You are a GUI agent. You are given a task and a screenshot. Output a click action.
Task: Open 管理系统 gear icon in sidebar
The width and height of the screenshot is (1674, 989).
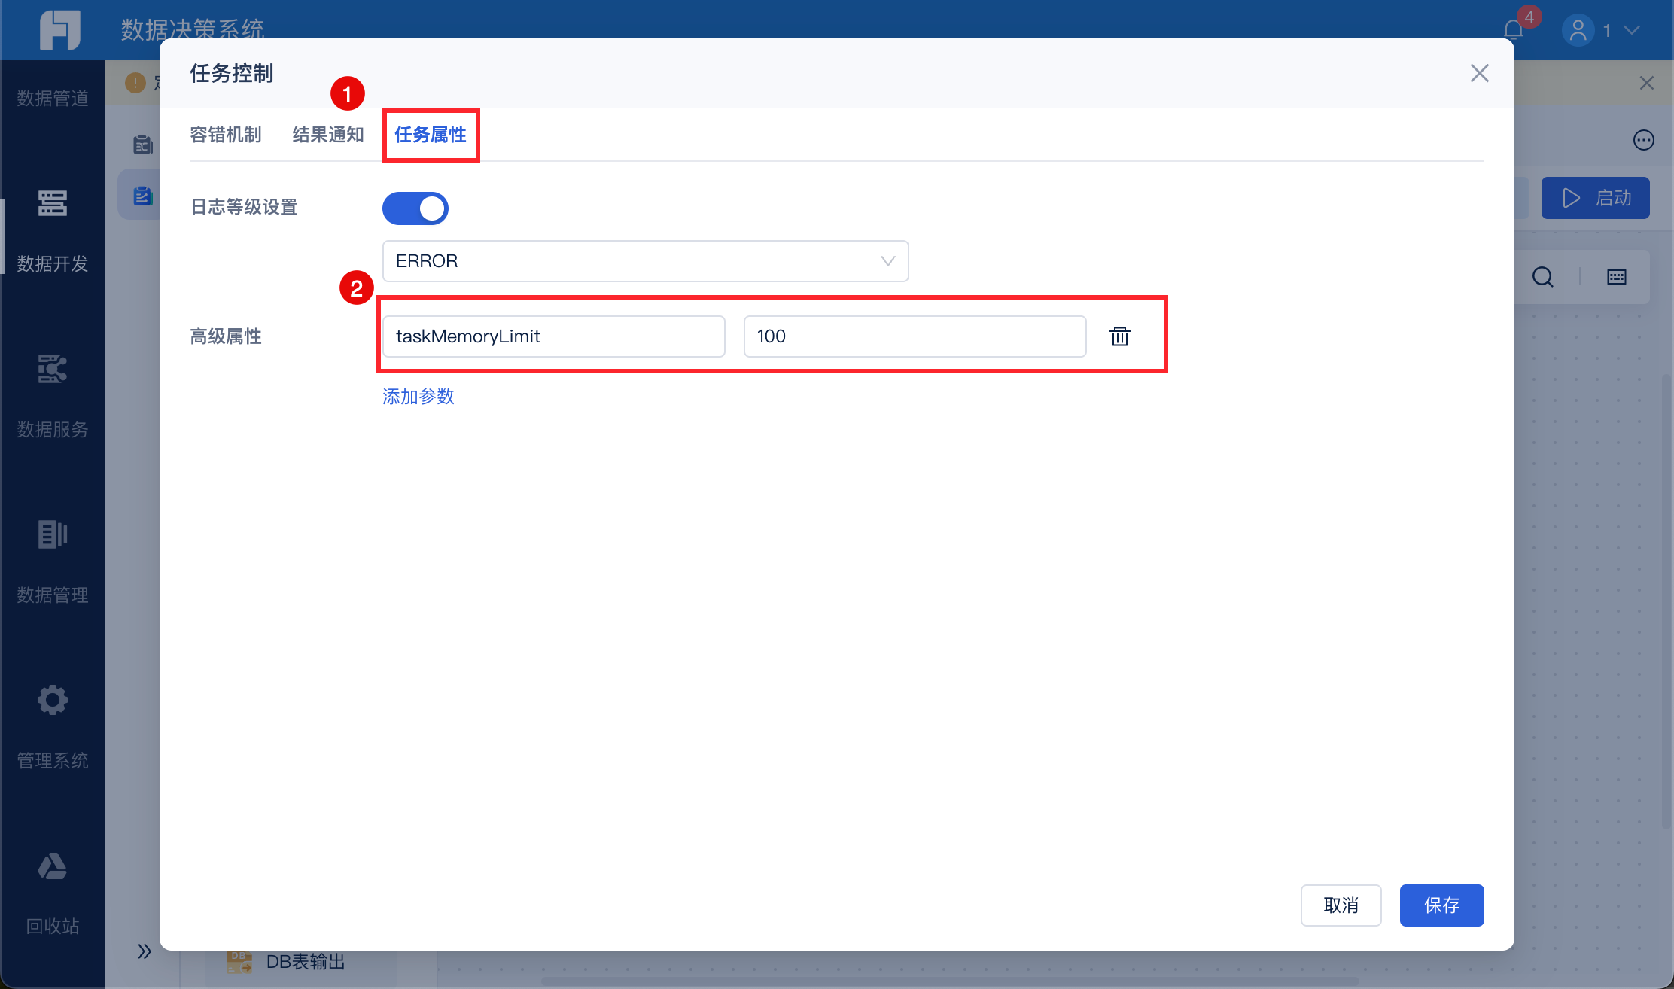(53, 701)
